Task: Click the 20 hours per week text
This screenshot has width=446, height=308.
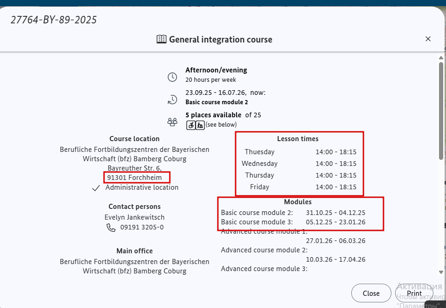Action: coord(210,80)
